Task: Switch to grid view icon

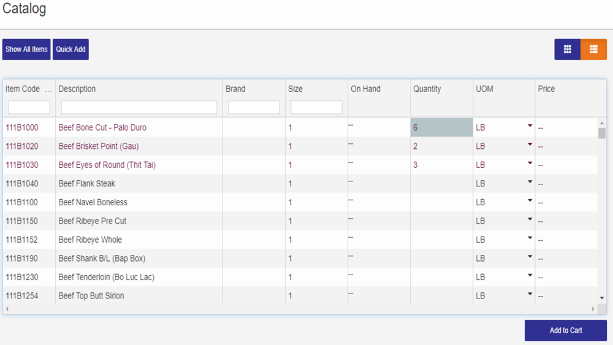Action: (x=567, y=49)
